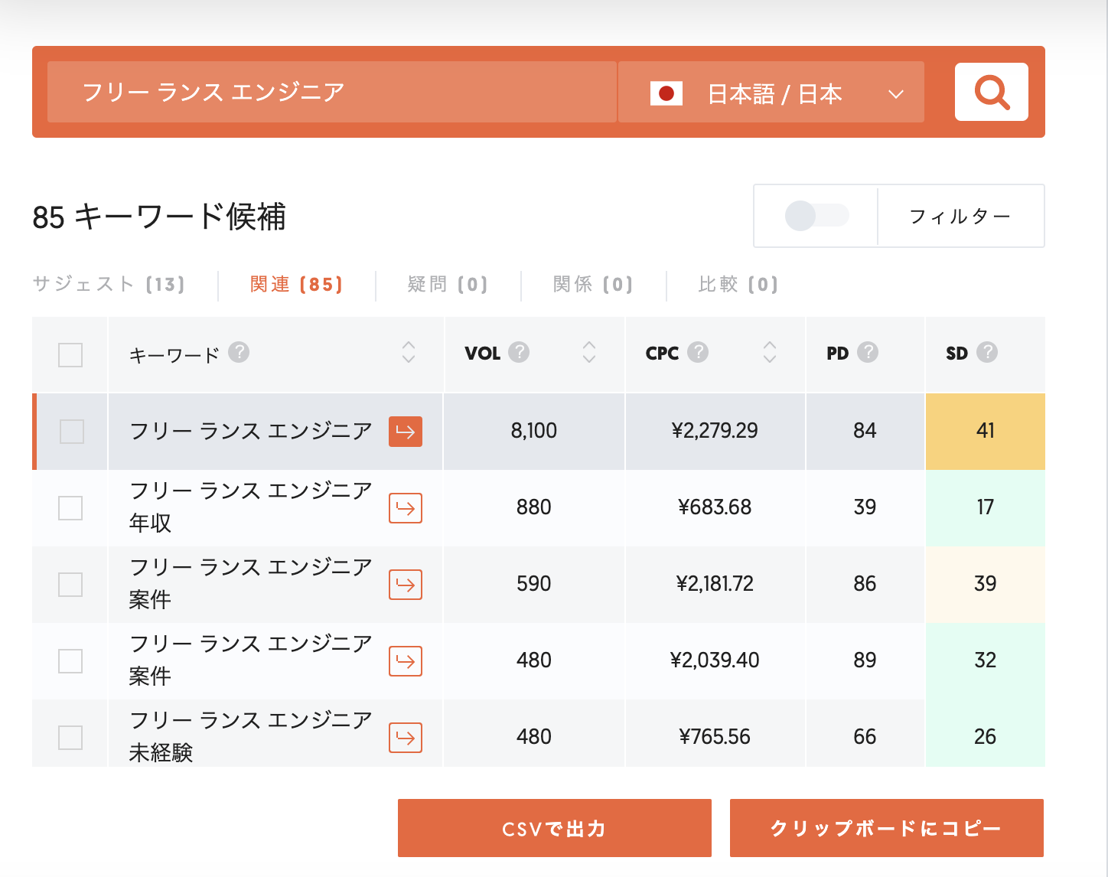Toggle the filter switch on
This screenshot has width=1108, height=877.
(x=816, y=216)
